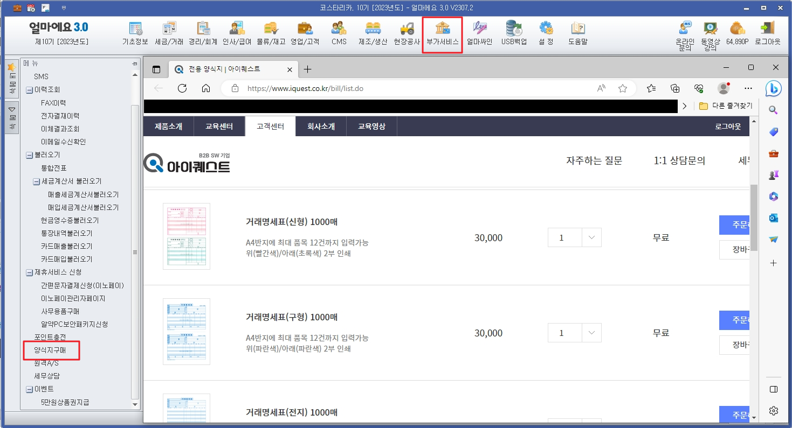
Task: Click 자주하는 질문 link
Action: [x=594, y=160]
